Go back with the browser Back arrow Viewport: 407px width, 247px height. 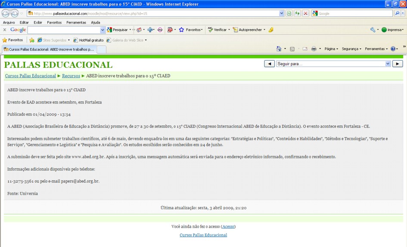6,13
